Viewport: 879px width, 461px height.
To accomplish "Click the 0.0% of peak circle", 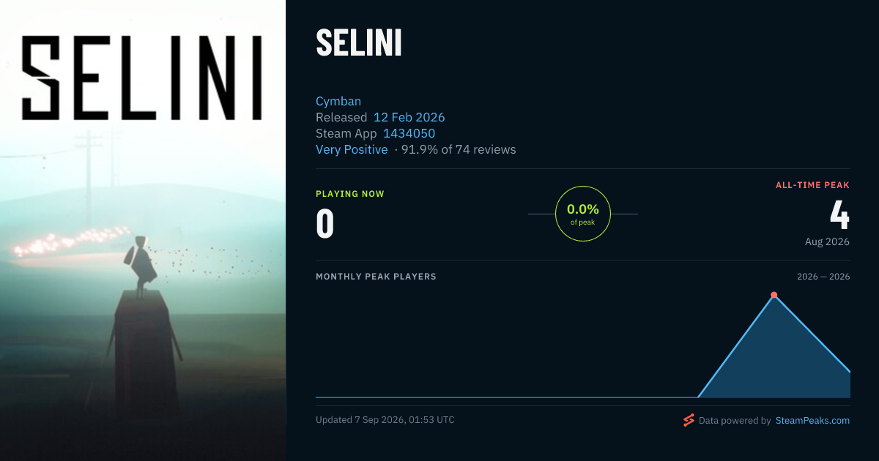I will coord(583,214).
